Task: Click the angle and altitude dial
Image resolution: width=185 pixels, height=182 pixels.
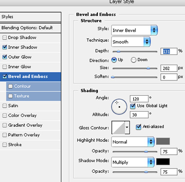Action: coord(119,107)
